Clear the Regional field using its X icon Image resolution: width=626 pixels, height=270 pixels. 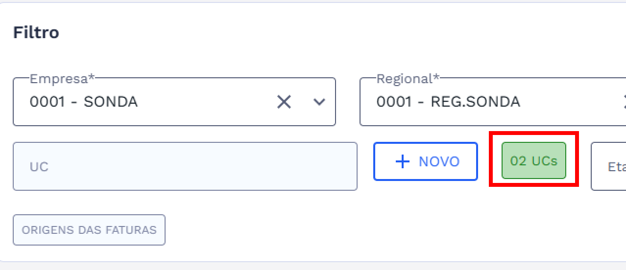pos(624,102)
